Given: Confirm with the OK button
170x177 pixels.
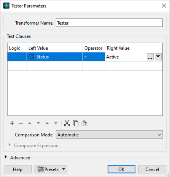Looking at the screenshot, I should click(121, 169).
